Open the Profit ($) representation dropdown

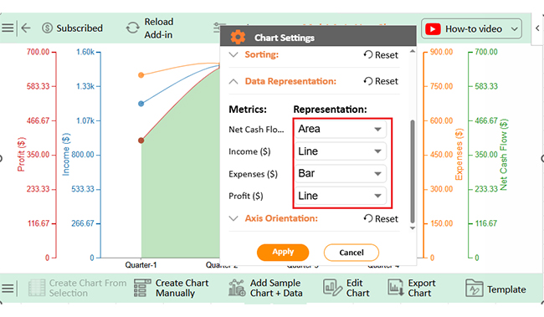[341, 196]
